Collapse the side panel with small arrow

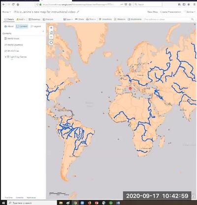click(x=43, y=31)
